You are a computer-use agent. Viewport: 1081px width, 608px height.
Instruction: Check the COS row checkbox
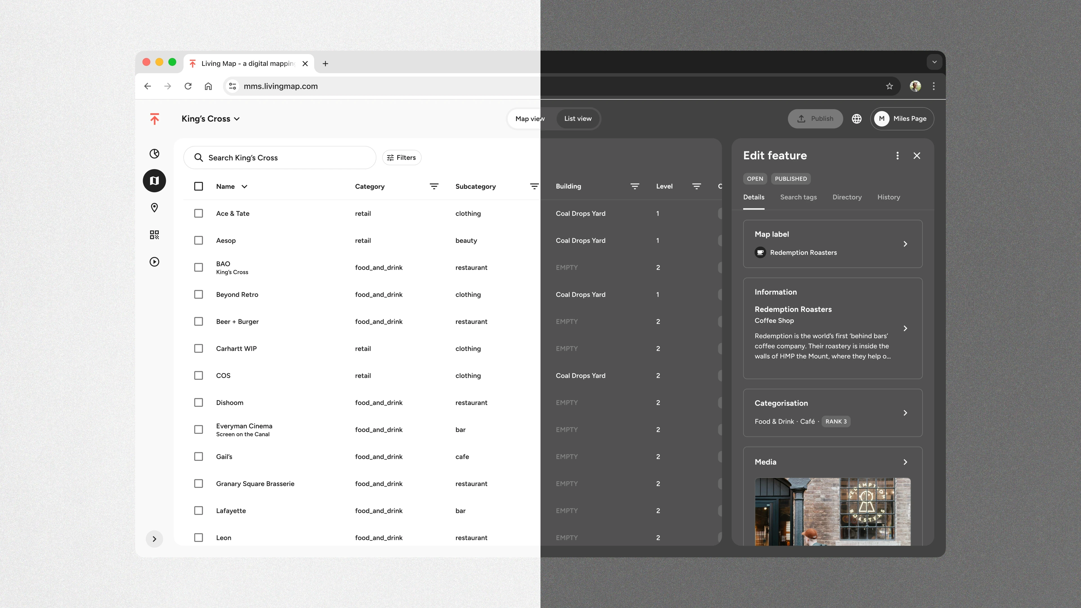(198, 375)
